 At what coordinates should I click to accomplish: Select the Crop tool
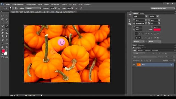click(2, 23)
